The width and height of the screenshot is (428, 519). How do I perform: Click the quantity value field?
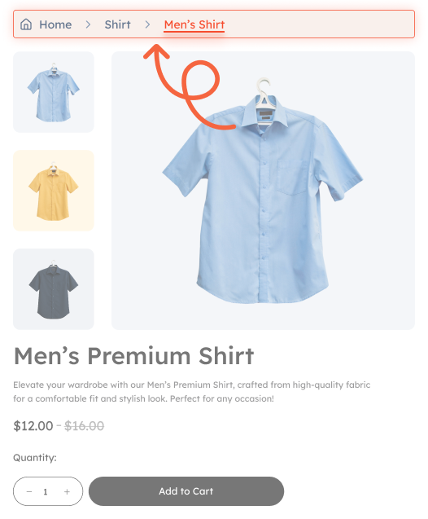pos(46,491)
